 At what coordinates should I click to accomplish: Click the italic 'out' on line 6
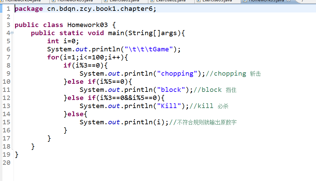tap(81, 49)
